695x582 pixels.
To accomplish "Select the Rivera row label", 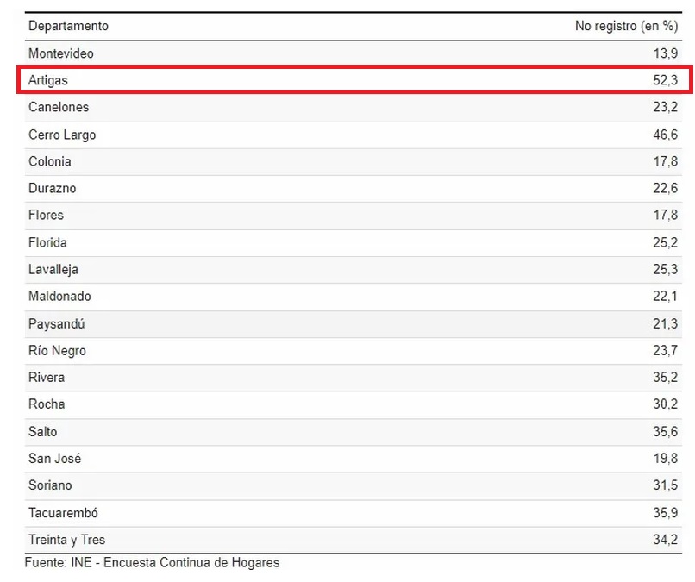I will click(47, 377).
